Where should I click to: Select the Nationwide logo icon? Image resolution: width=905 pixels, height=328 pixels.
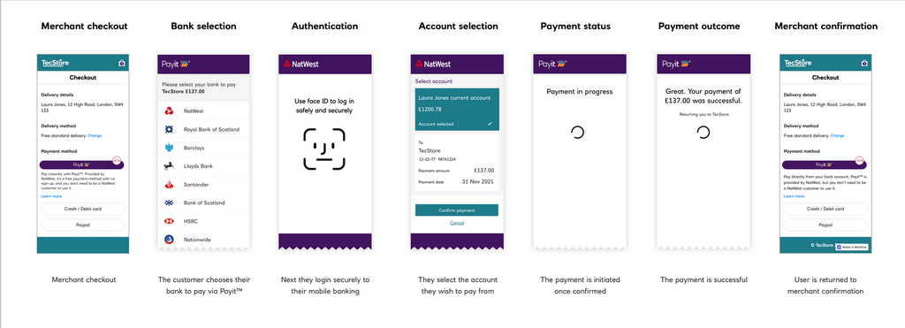[x=169, y=239]
